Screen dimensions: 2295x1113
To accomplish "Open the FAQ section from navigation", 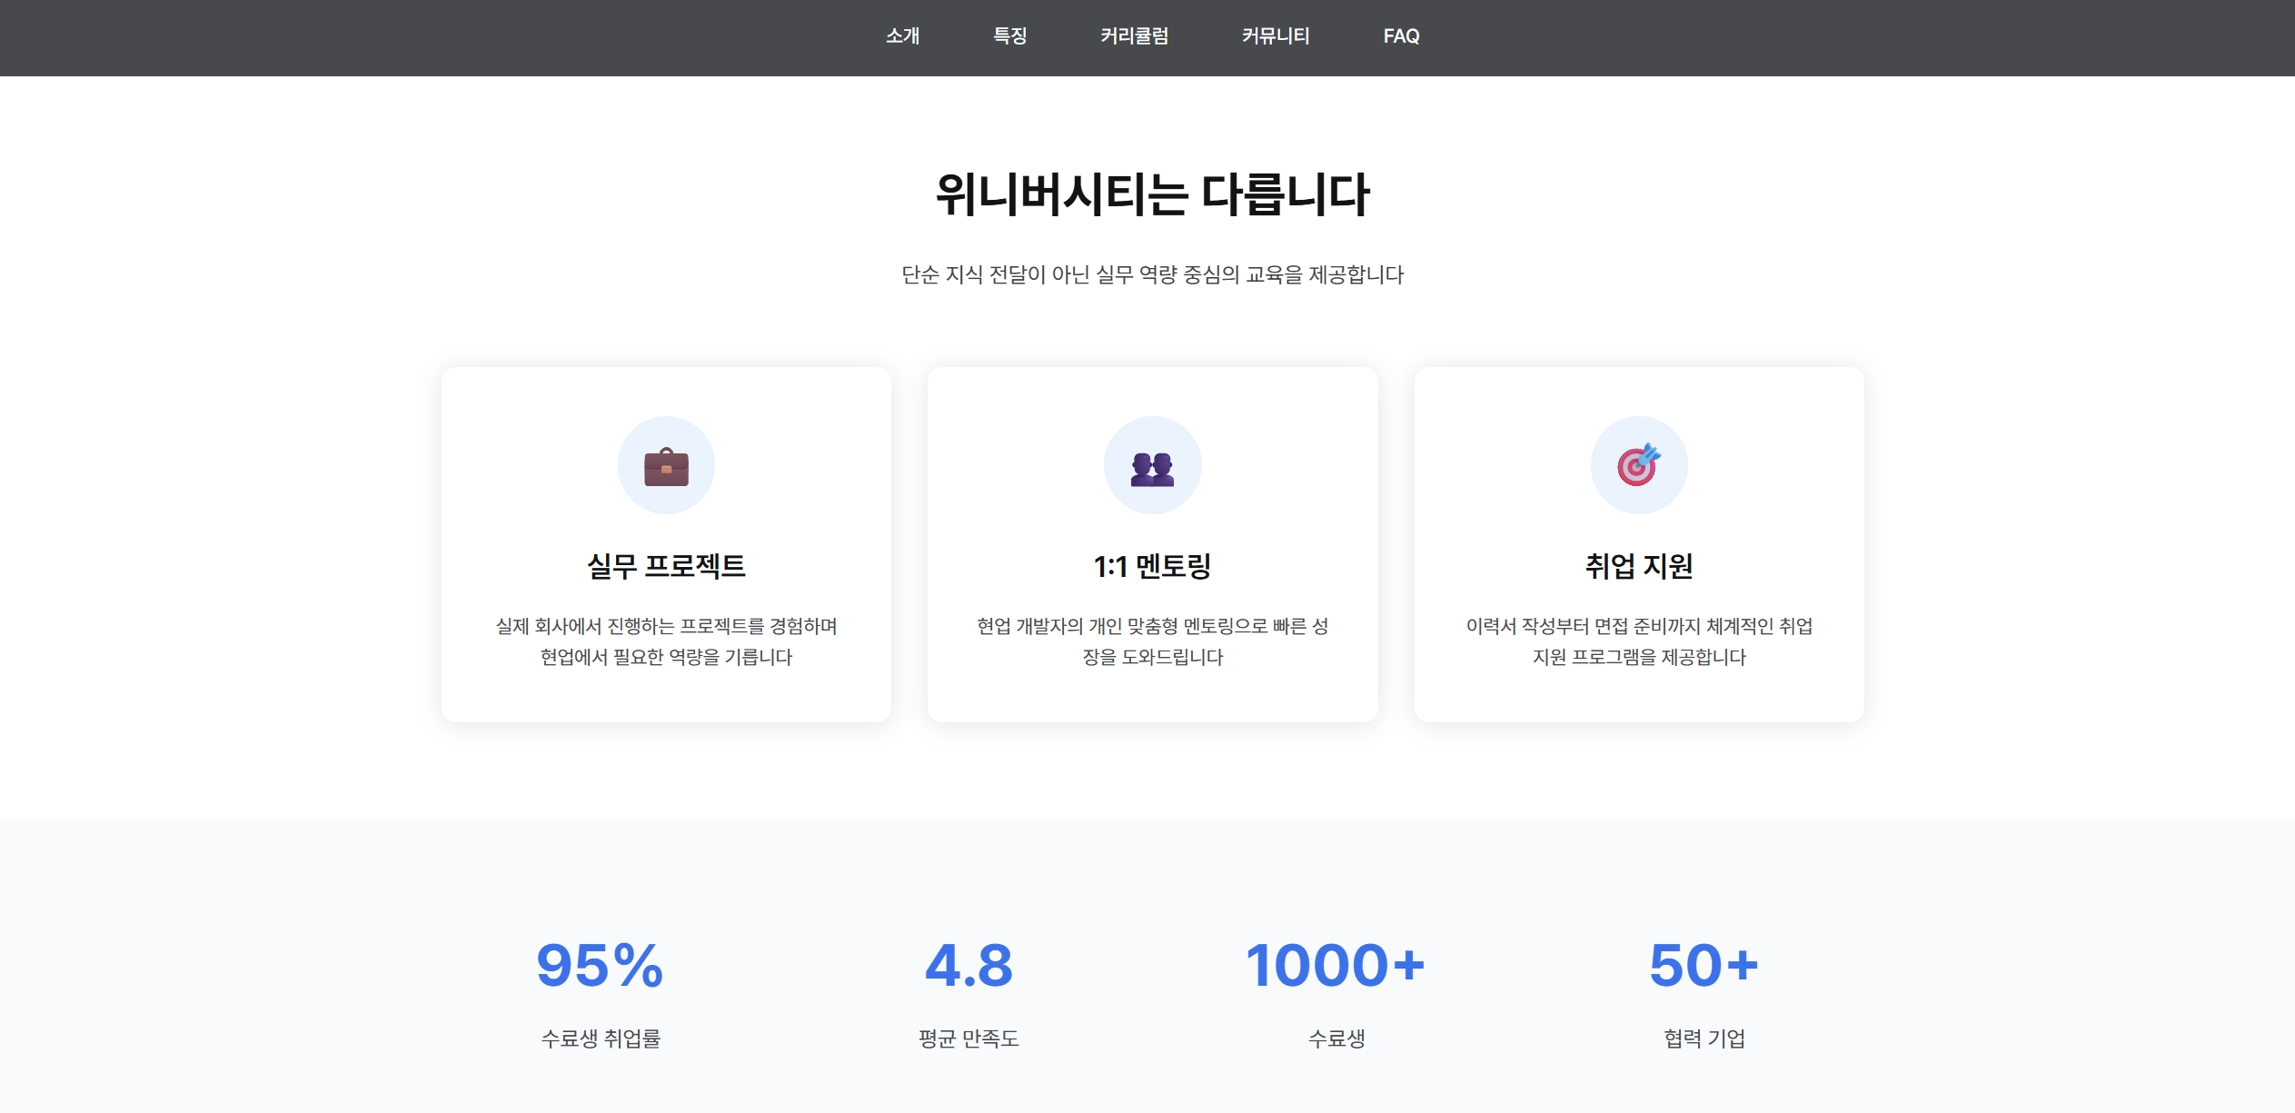I will pyautogui.click(x=1402, y=36).
